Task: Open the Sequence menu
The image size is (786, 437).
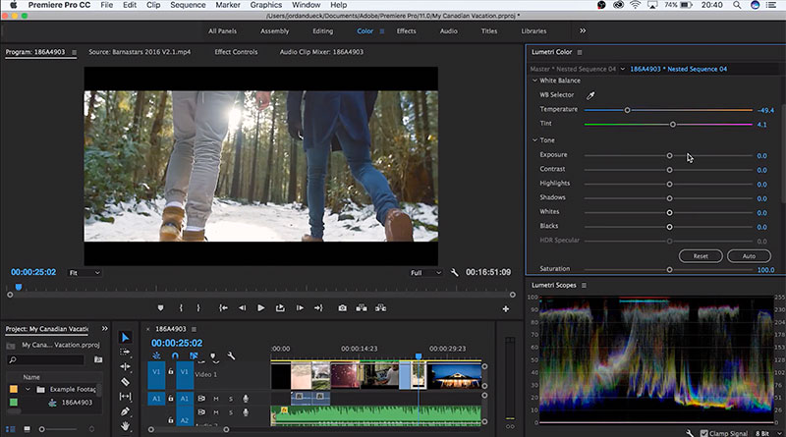Action: coord(188,5)
